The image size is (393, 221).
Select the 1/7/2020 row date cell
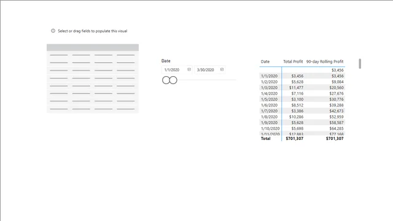pos(269,111)
